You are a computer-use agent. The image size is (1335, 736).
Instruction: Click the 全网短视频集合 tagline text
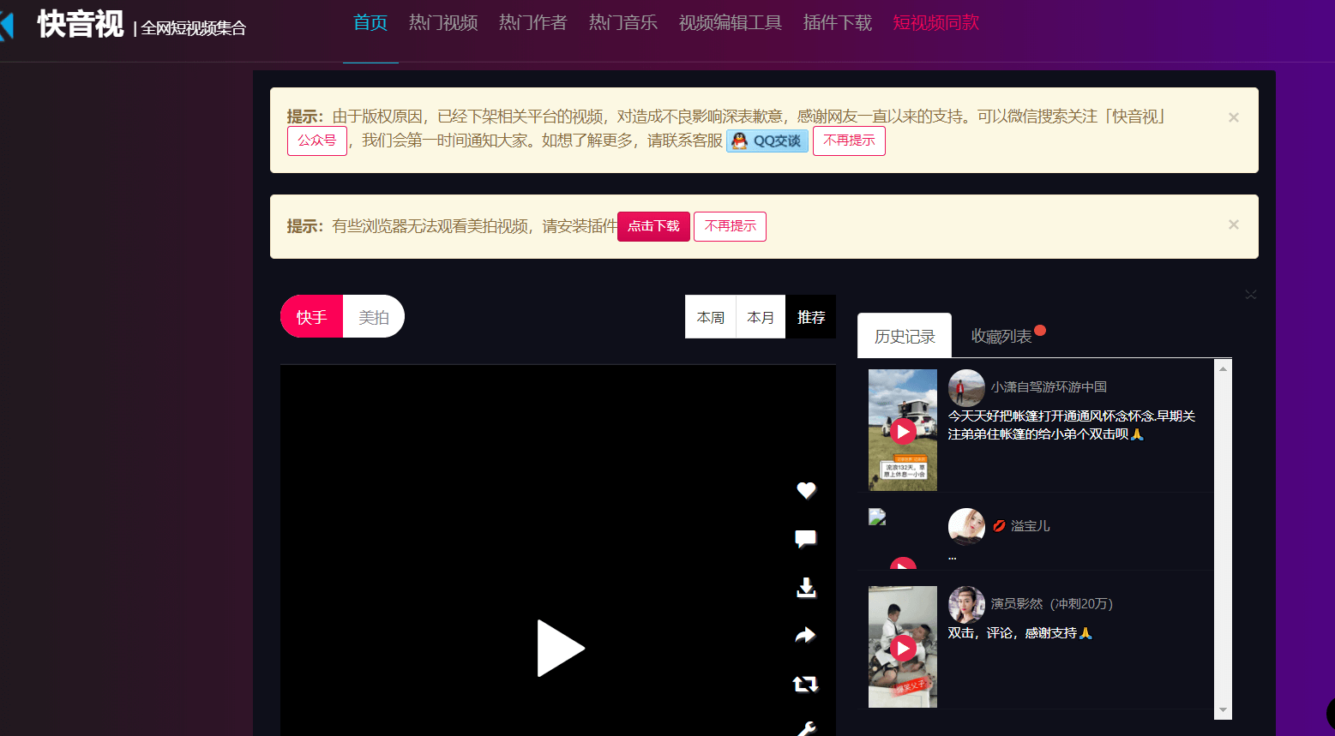pos(193,28)
